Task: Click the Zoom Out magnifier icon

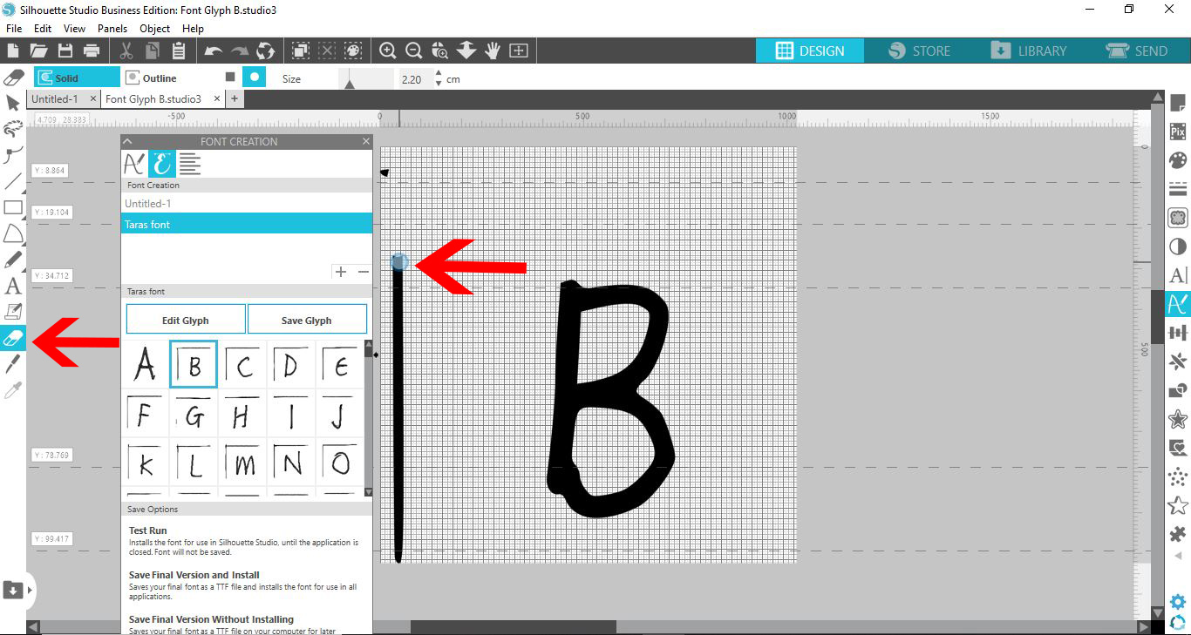Action: pyautogui.click(x=414, y=51)
